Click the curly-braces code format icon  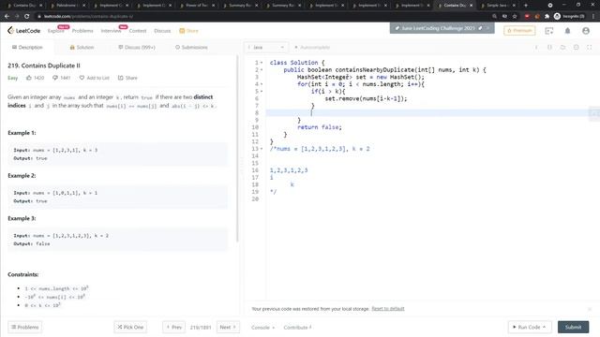coord(549,48)
